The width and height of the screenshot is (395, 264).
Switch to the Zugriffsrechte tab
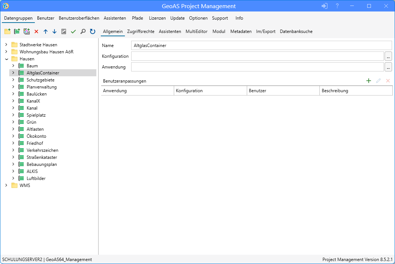(x=140, y=31)
